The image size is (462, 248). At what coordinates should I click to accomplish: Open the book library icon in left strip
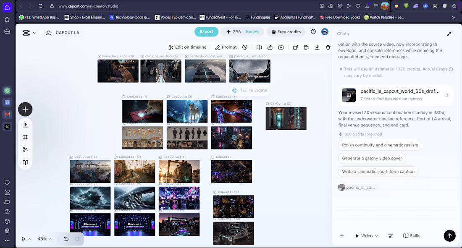pyautogui.click(x=25, y=162)
